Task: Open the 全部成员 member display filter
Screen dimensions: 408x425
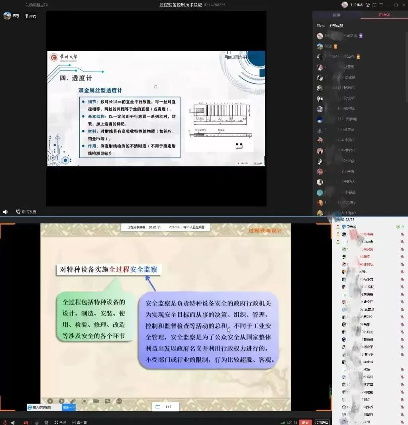Action: point(337,25)
